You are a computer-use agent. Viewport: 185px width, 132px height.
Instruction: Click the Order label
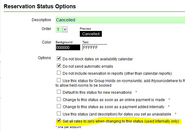[x=46, y=29]
